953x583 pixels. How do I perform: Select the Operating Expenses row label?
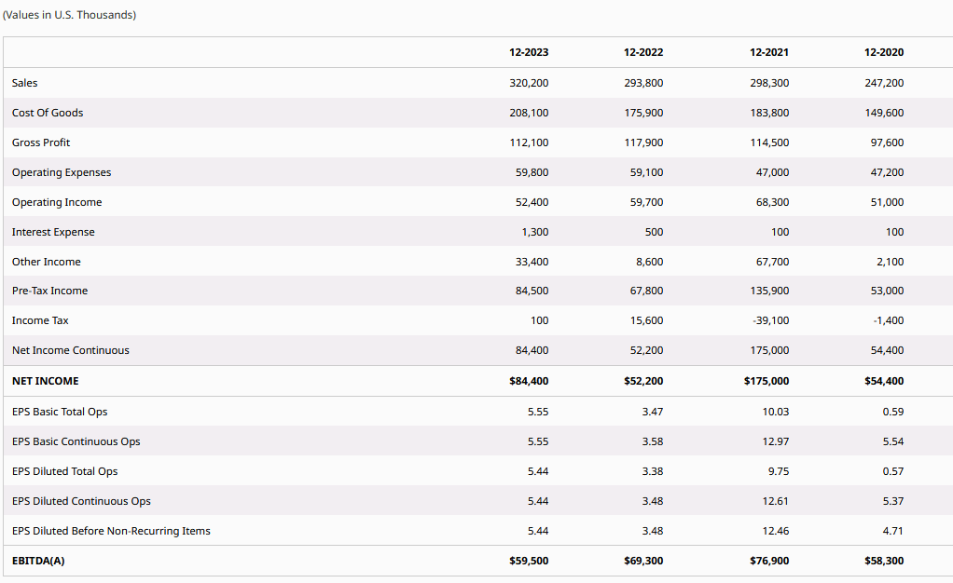pos(62,172)
